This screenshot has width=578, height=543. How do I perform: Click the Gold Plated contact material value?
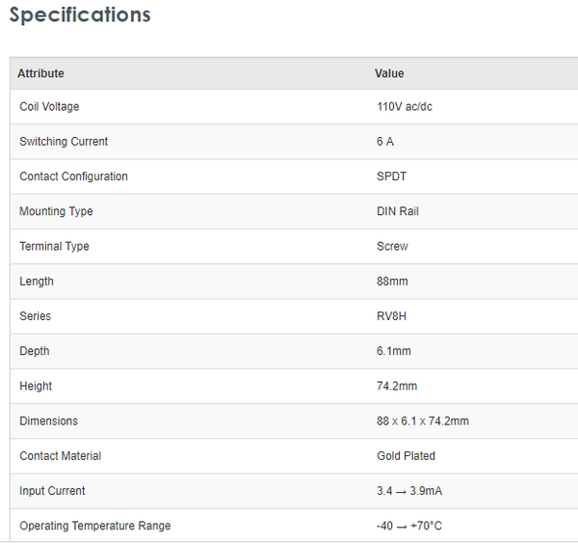click(x=406, y=456)
